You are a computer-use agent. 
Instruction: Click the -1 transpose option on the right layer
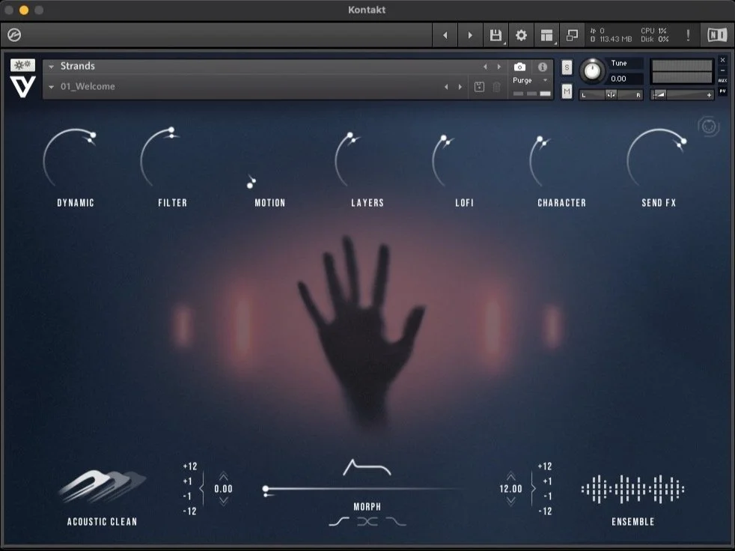tap(547, 496)
